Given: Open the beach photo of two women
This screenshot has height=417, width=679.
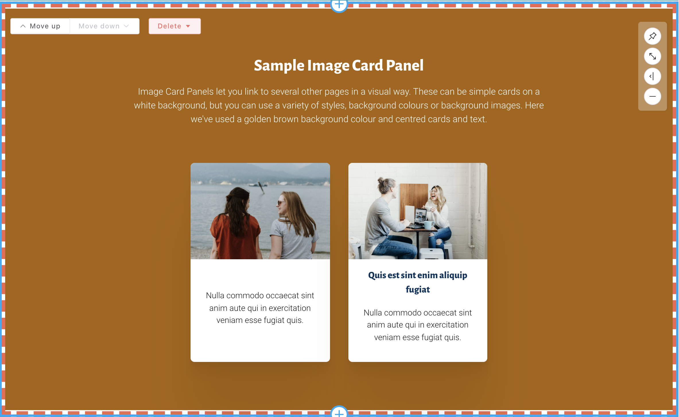Looking at the screenshot, I should 260,211.
